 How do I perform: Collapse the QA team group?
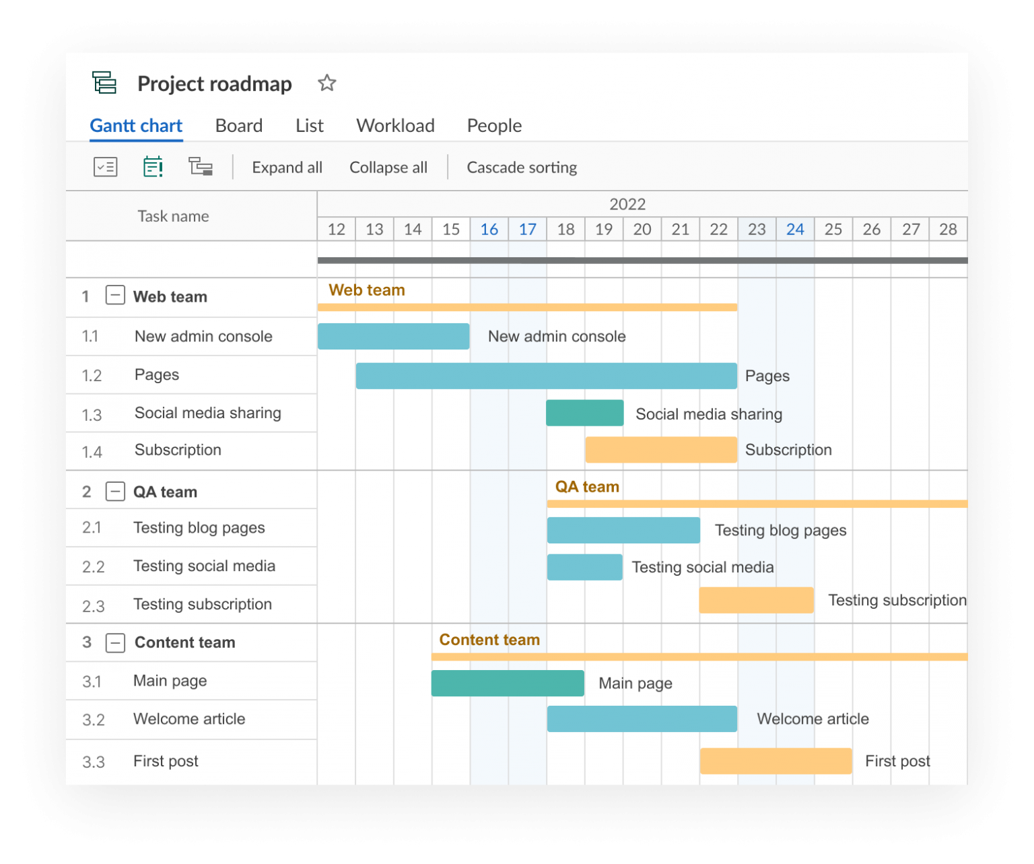[115, 492]
